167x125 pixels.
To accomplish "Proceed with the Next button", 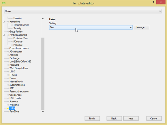I will [131, 118].
